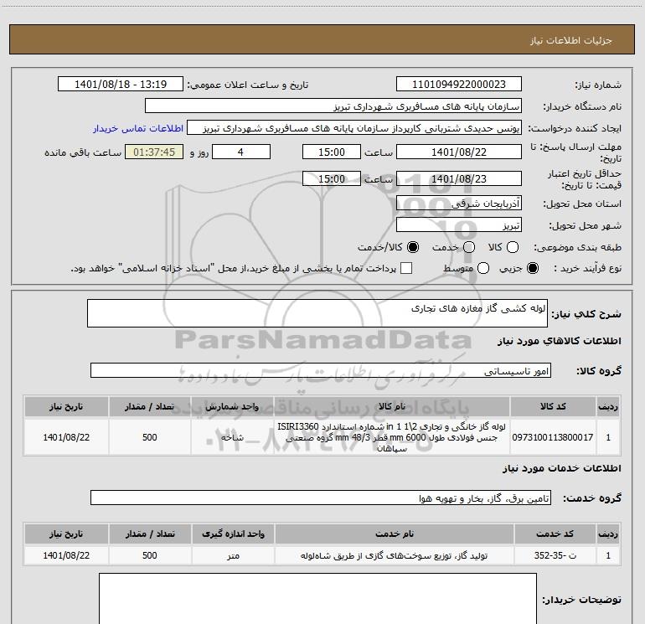The image size is (645, 624).
Task: Click the goods table header نام کالا
Action: click(x=392, y=406)
